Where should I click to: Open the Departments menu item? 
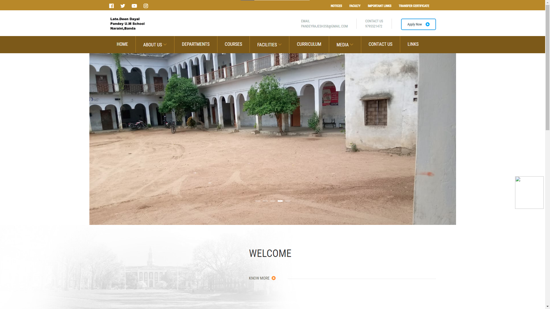196,44
